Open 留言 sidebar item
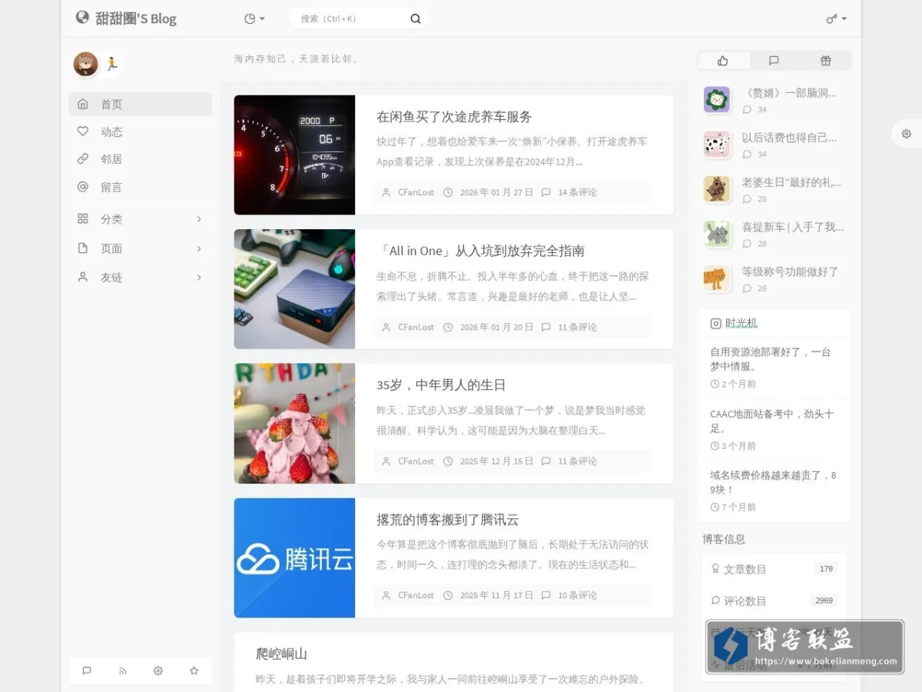 coord(140,187)
